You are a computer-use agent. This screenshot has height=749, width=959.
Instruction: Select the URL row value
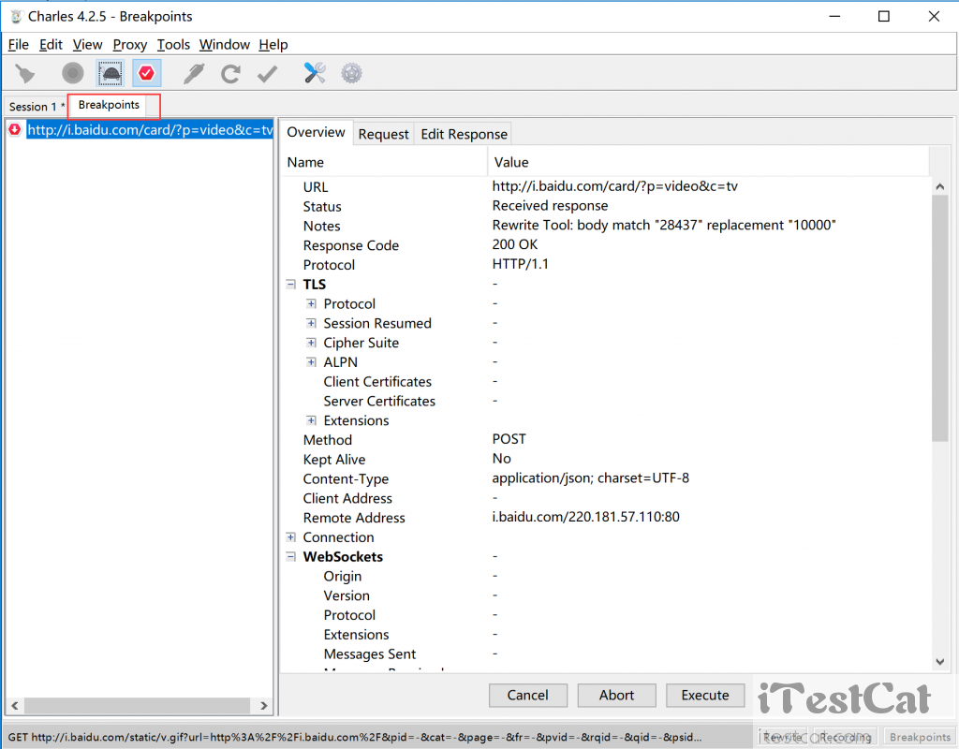(x=614, y=186)
